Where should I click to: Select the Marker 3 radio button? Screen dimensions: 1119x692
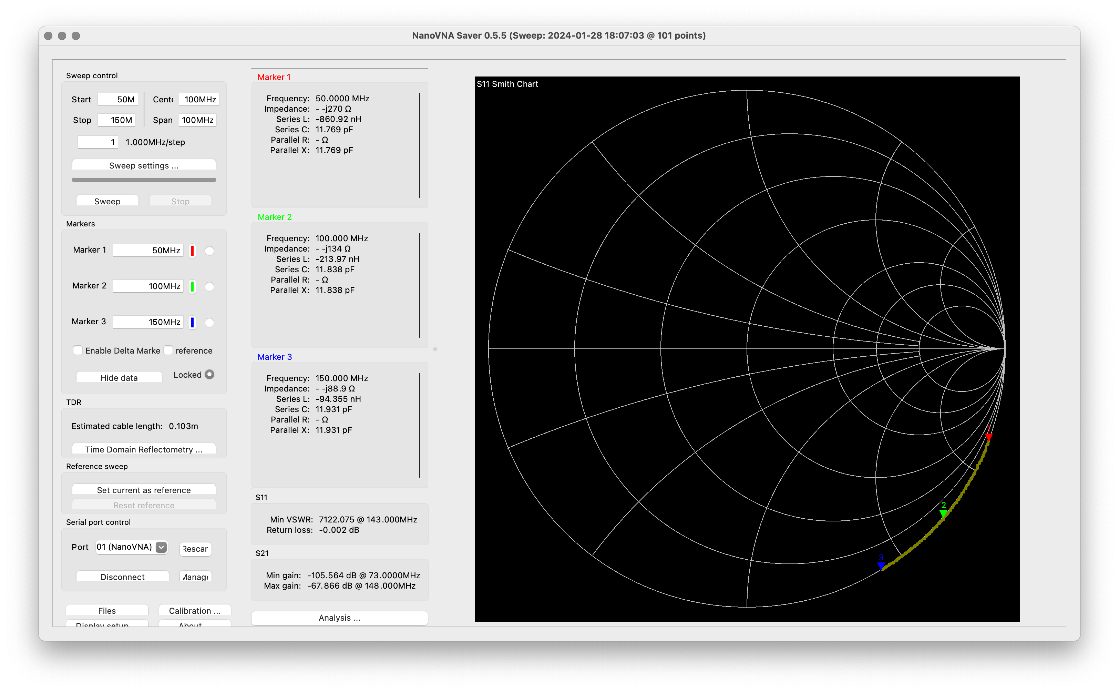pyautogui.click(x=209, y=323)
